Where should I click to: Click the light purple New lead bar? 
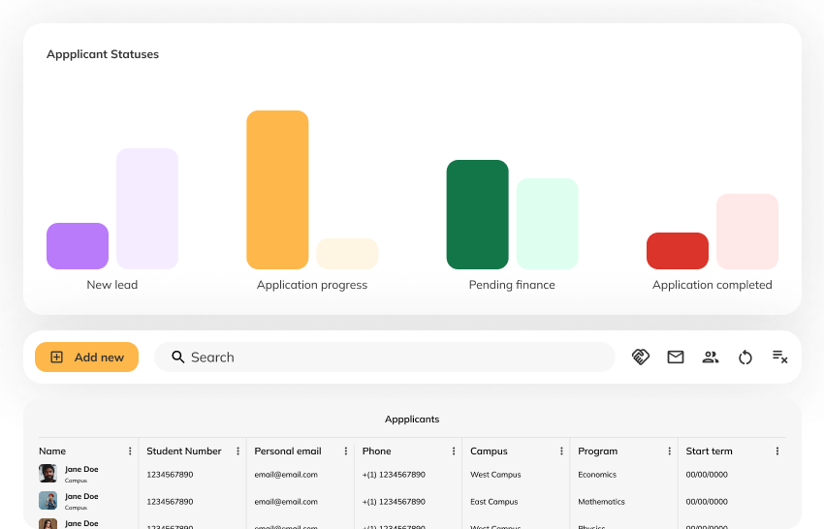(x=147, y=208)
